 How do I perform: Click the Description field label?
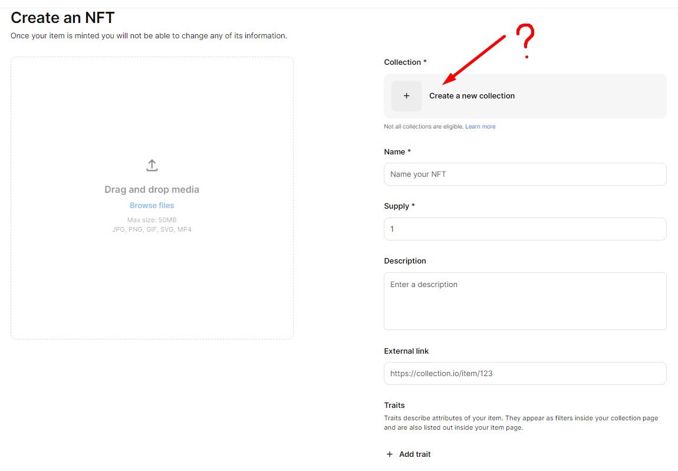[x=405, y=261]
